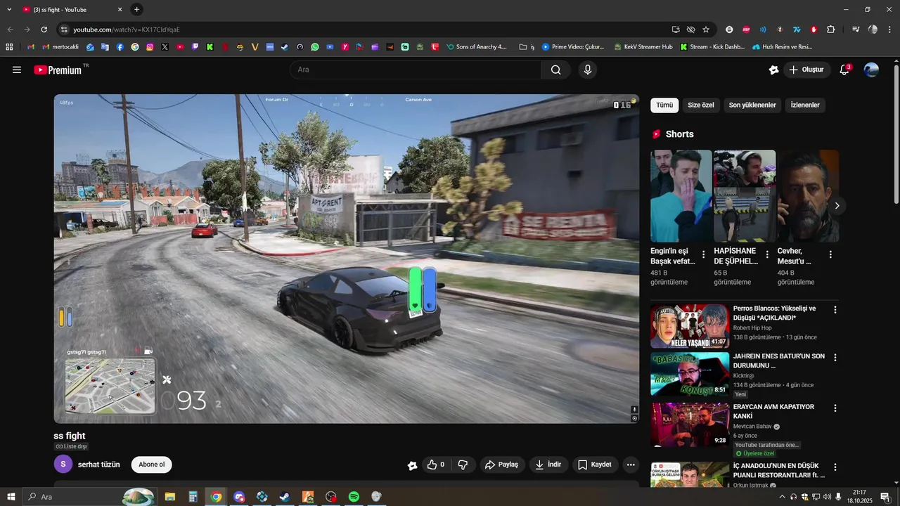Screen dimensions: 900x506
Task: Show next Shorts with the right chevron
Action: [837, 206]
